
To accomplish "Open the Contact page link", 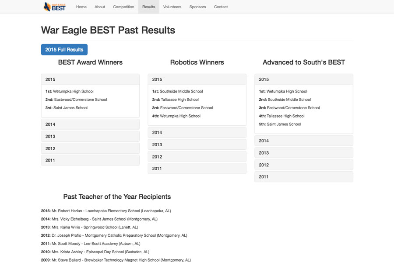I will [221, 7].
